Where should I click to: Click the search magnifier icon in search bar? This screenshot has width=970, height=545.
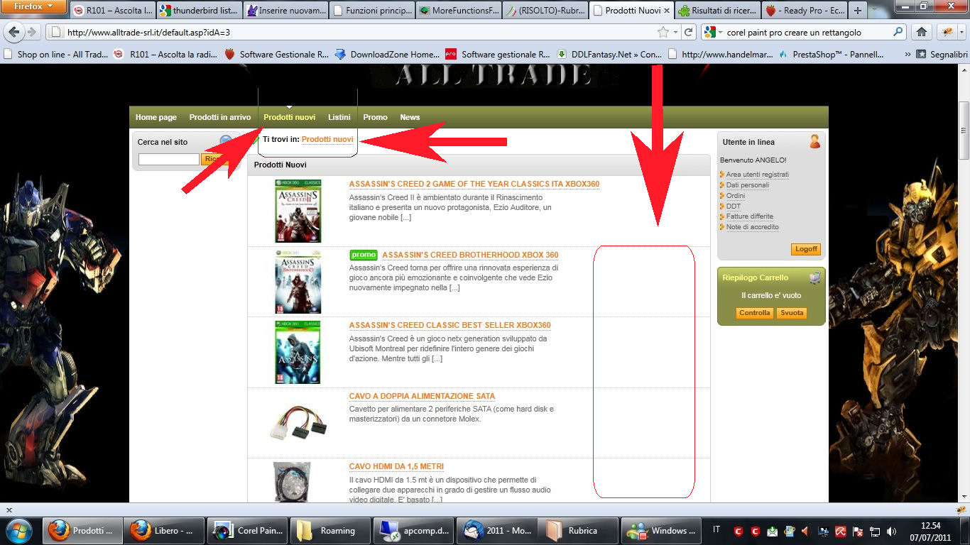tap(898, 32)
